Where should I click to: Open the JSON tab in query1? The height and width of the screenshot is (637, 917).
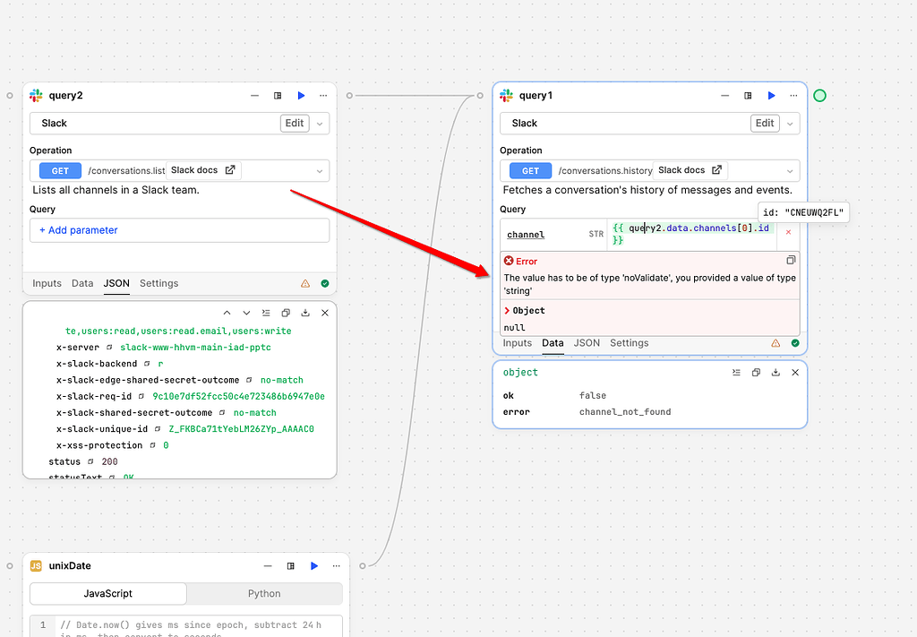point(587,343)
